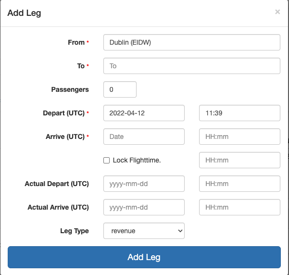Click the Passengers label
Image resolution: width=289 pixels, height=275 pixels.
pyautogui.click(x=70, y=89)
